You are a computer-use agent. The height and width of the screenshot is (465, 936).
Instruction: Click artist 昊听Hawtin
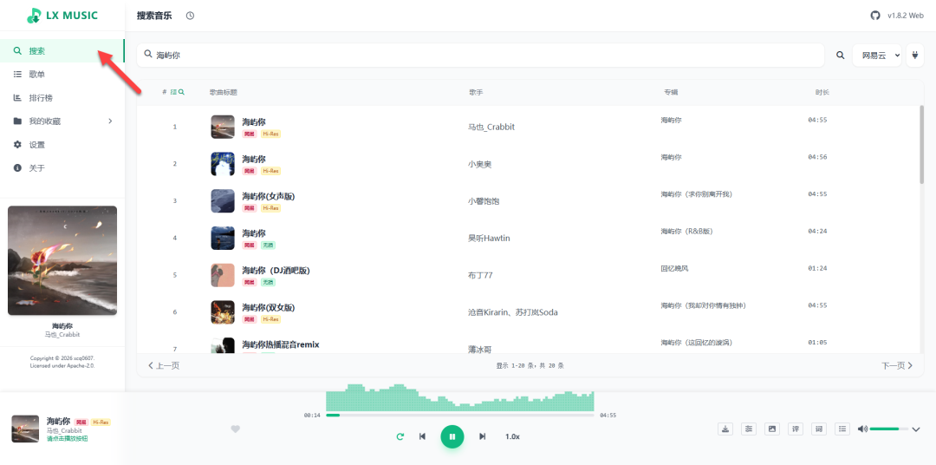489,238
